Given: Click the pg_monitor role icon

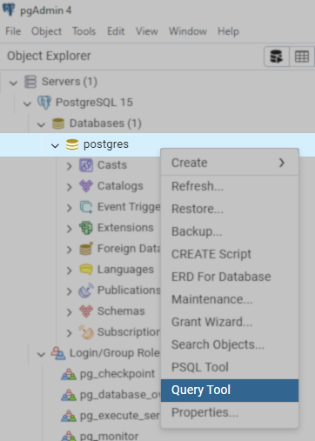Looking at the screenshot, I should pyautogui.click(x=69, y=436).
